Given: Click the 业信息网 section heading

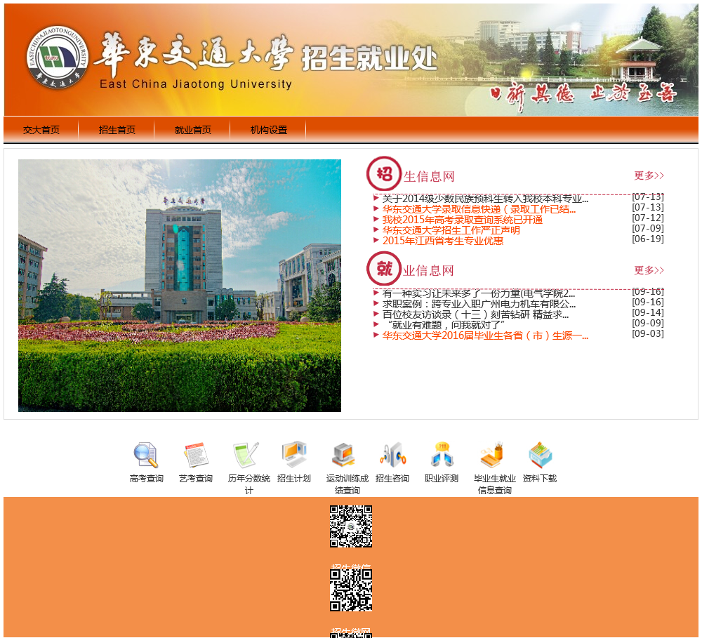Looking at the screenshot, I should pyautogui.click(x=428, y=270).
